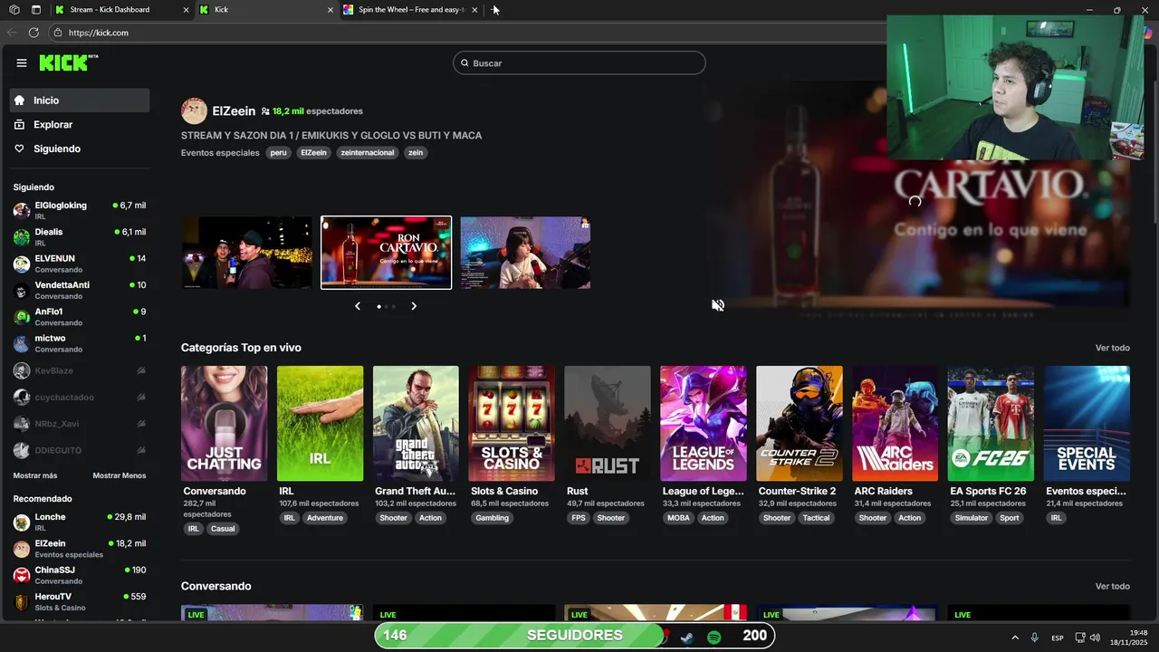1159x652 pixels.
Task: Open AnFlo1 avatar in sidebar
Action: (x=21, y=317)
